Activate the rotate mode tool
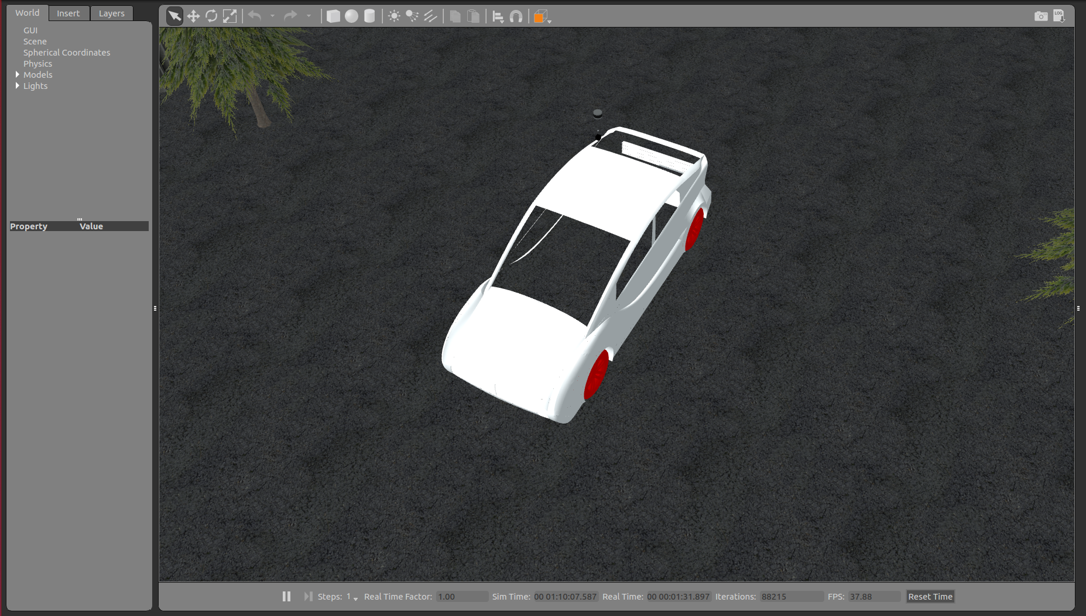1086x616 pixels. 211,16
